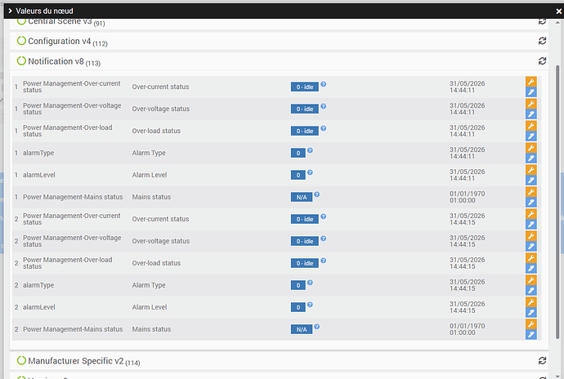
Task: Click blue edit icon for endpoint 2 alarmLevel row
Action: coord(531,313)
